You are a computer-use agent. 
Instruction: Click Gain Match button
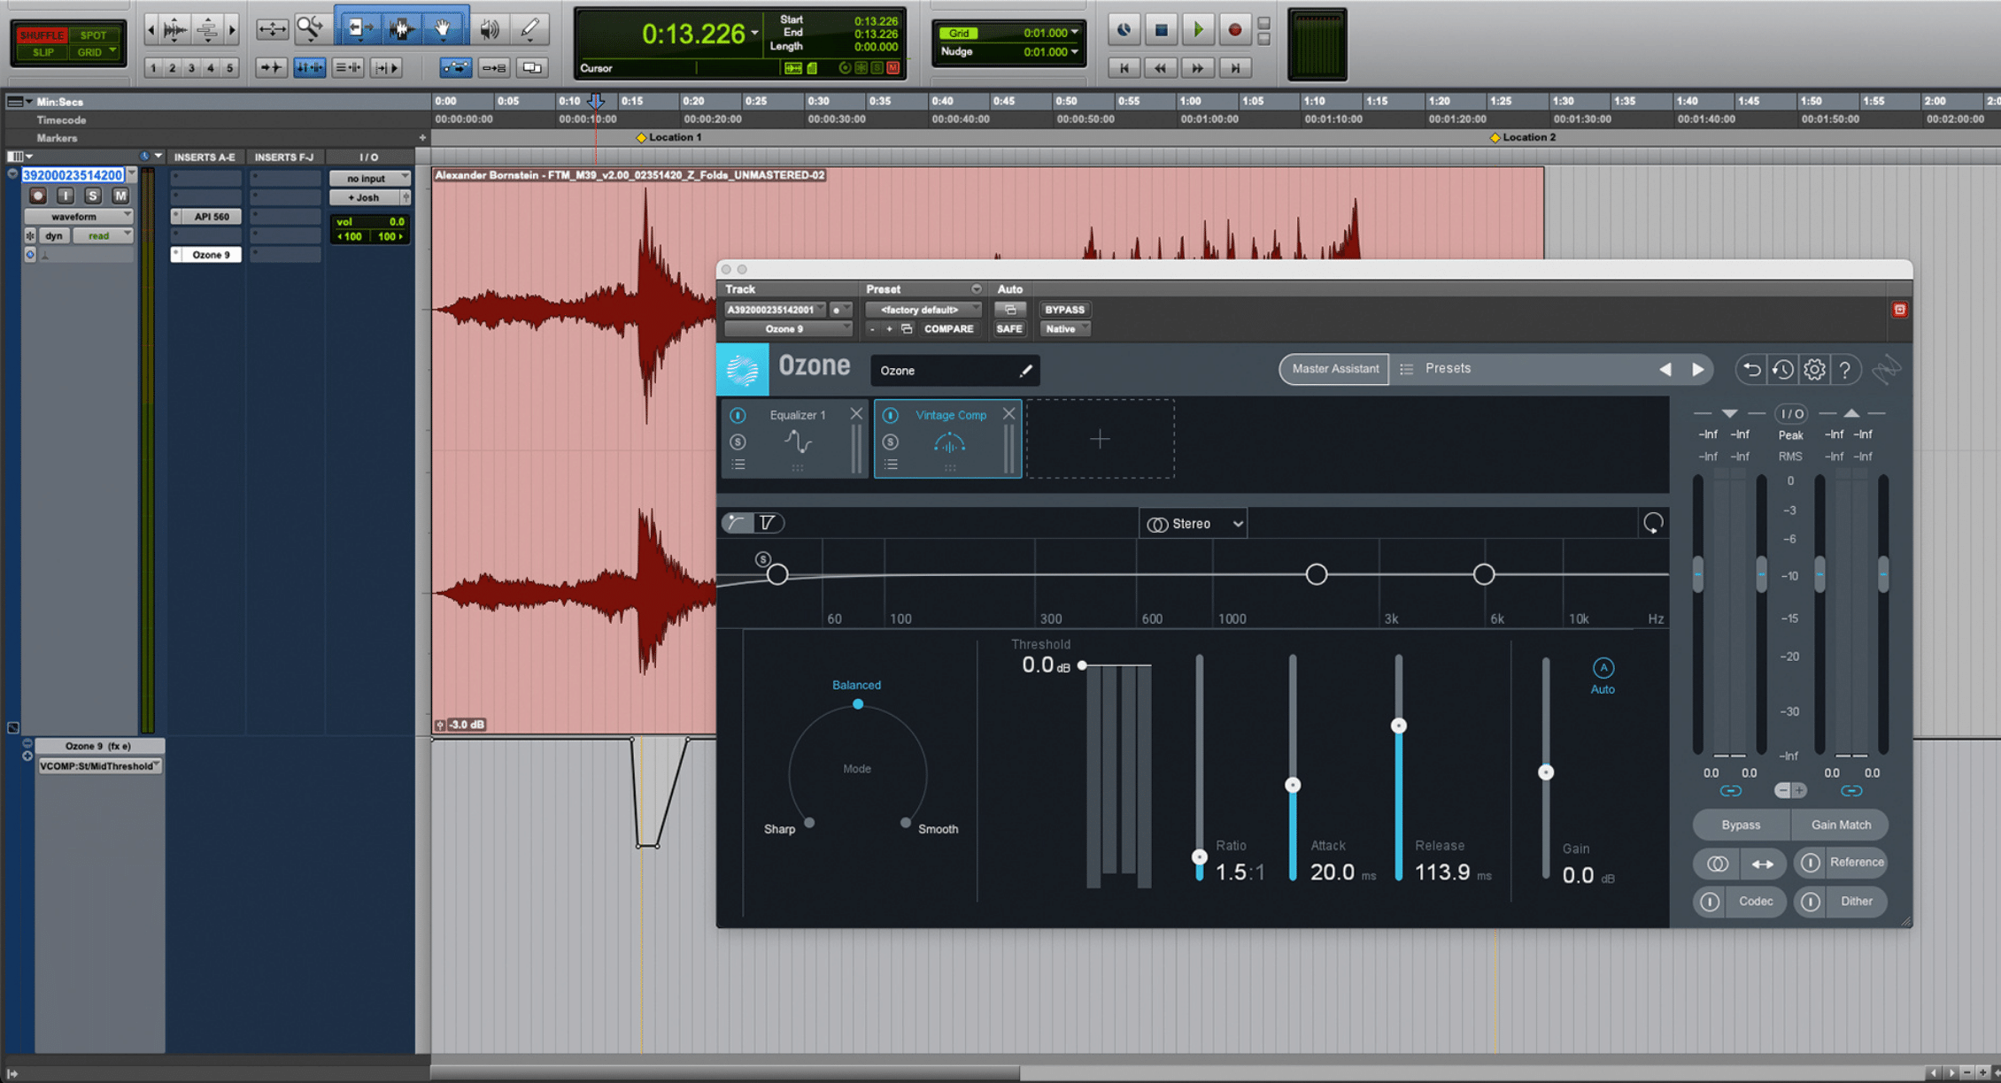(x=1841, y=825)
